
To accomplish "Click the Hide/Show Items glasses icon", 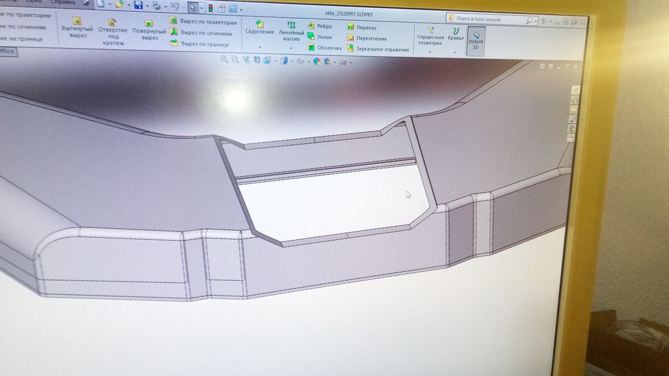I will (300, 62).
